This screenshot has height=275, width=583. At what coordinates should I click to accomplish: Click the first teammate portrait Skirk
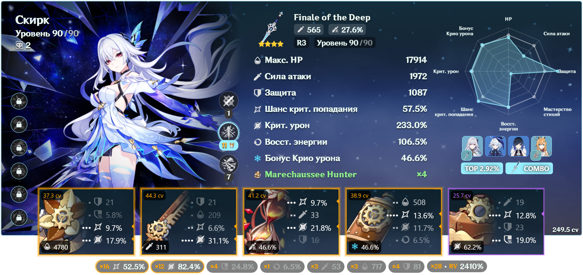(x=472, y=146)
